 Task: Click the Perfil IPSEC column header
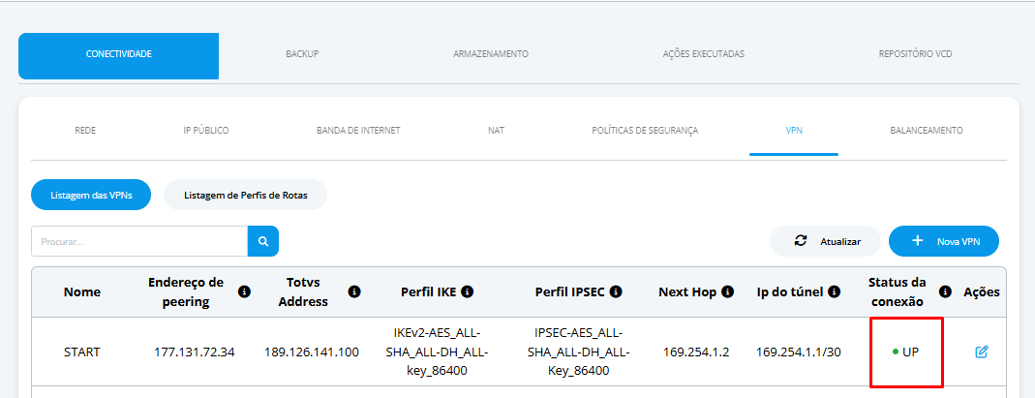click(570, 291)
